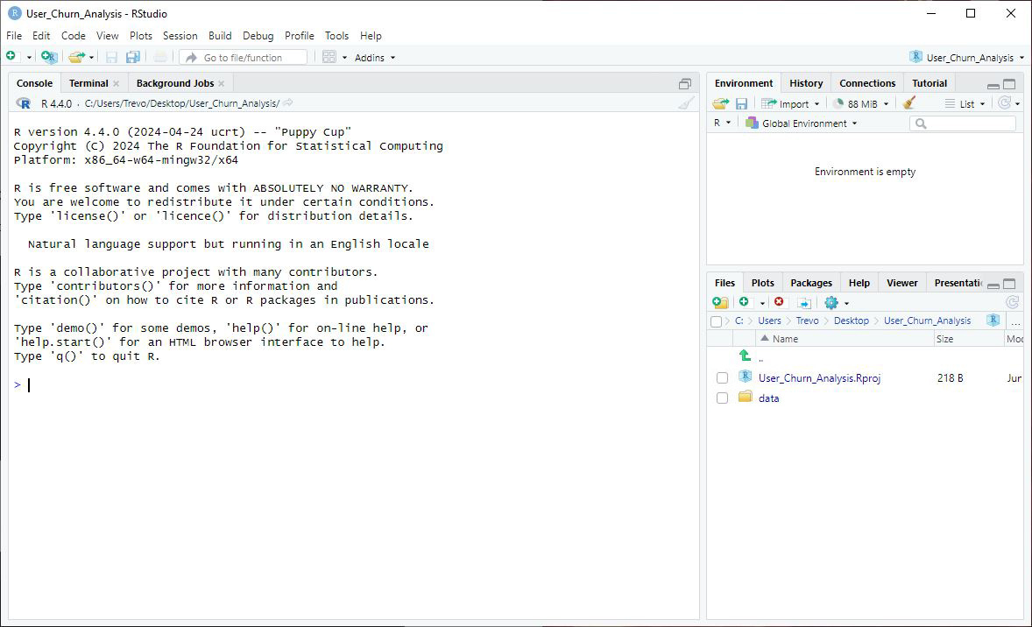Open the Addins dropdown

coord(374,57)
